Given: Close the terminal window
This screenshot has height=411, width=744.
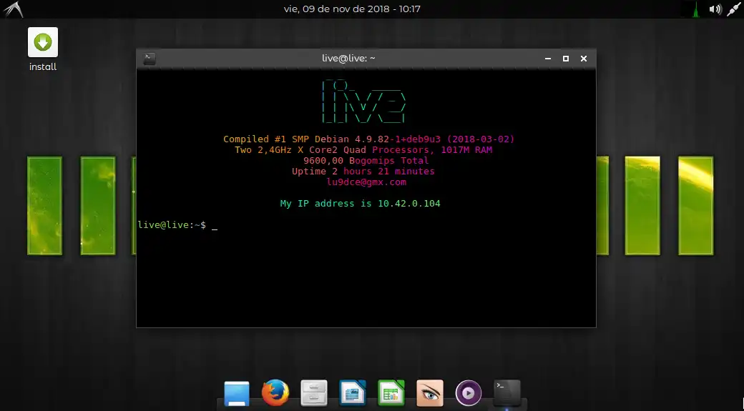Looking at the screenshot, I should pyautogui.click(x=584, y=59).
